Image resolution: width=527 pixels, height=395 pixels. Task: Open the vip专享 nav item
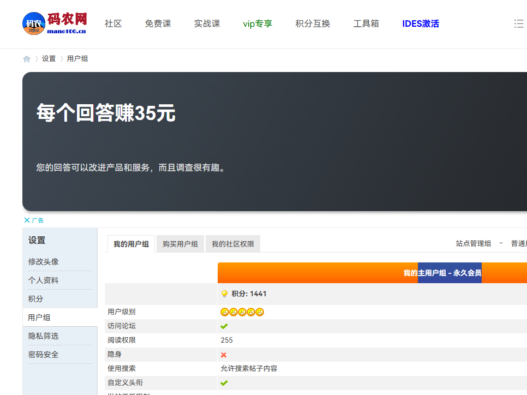(x=257, y=23)
